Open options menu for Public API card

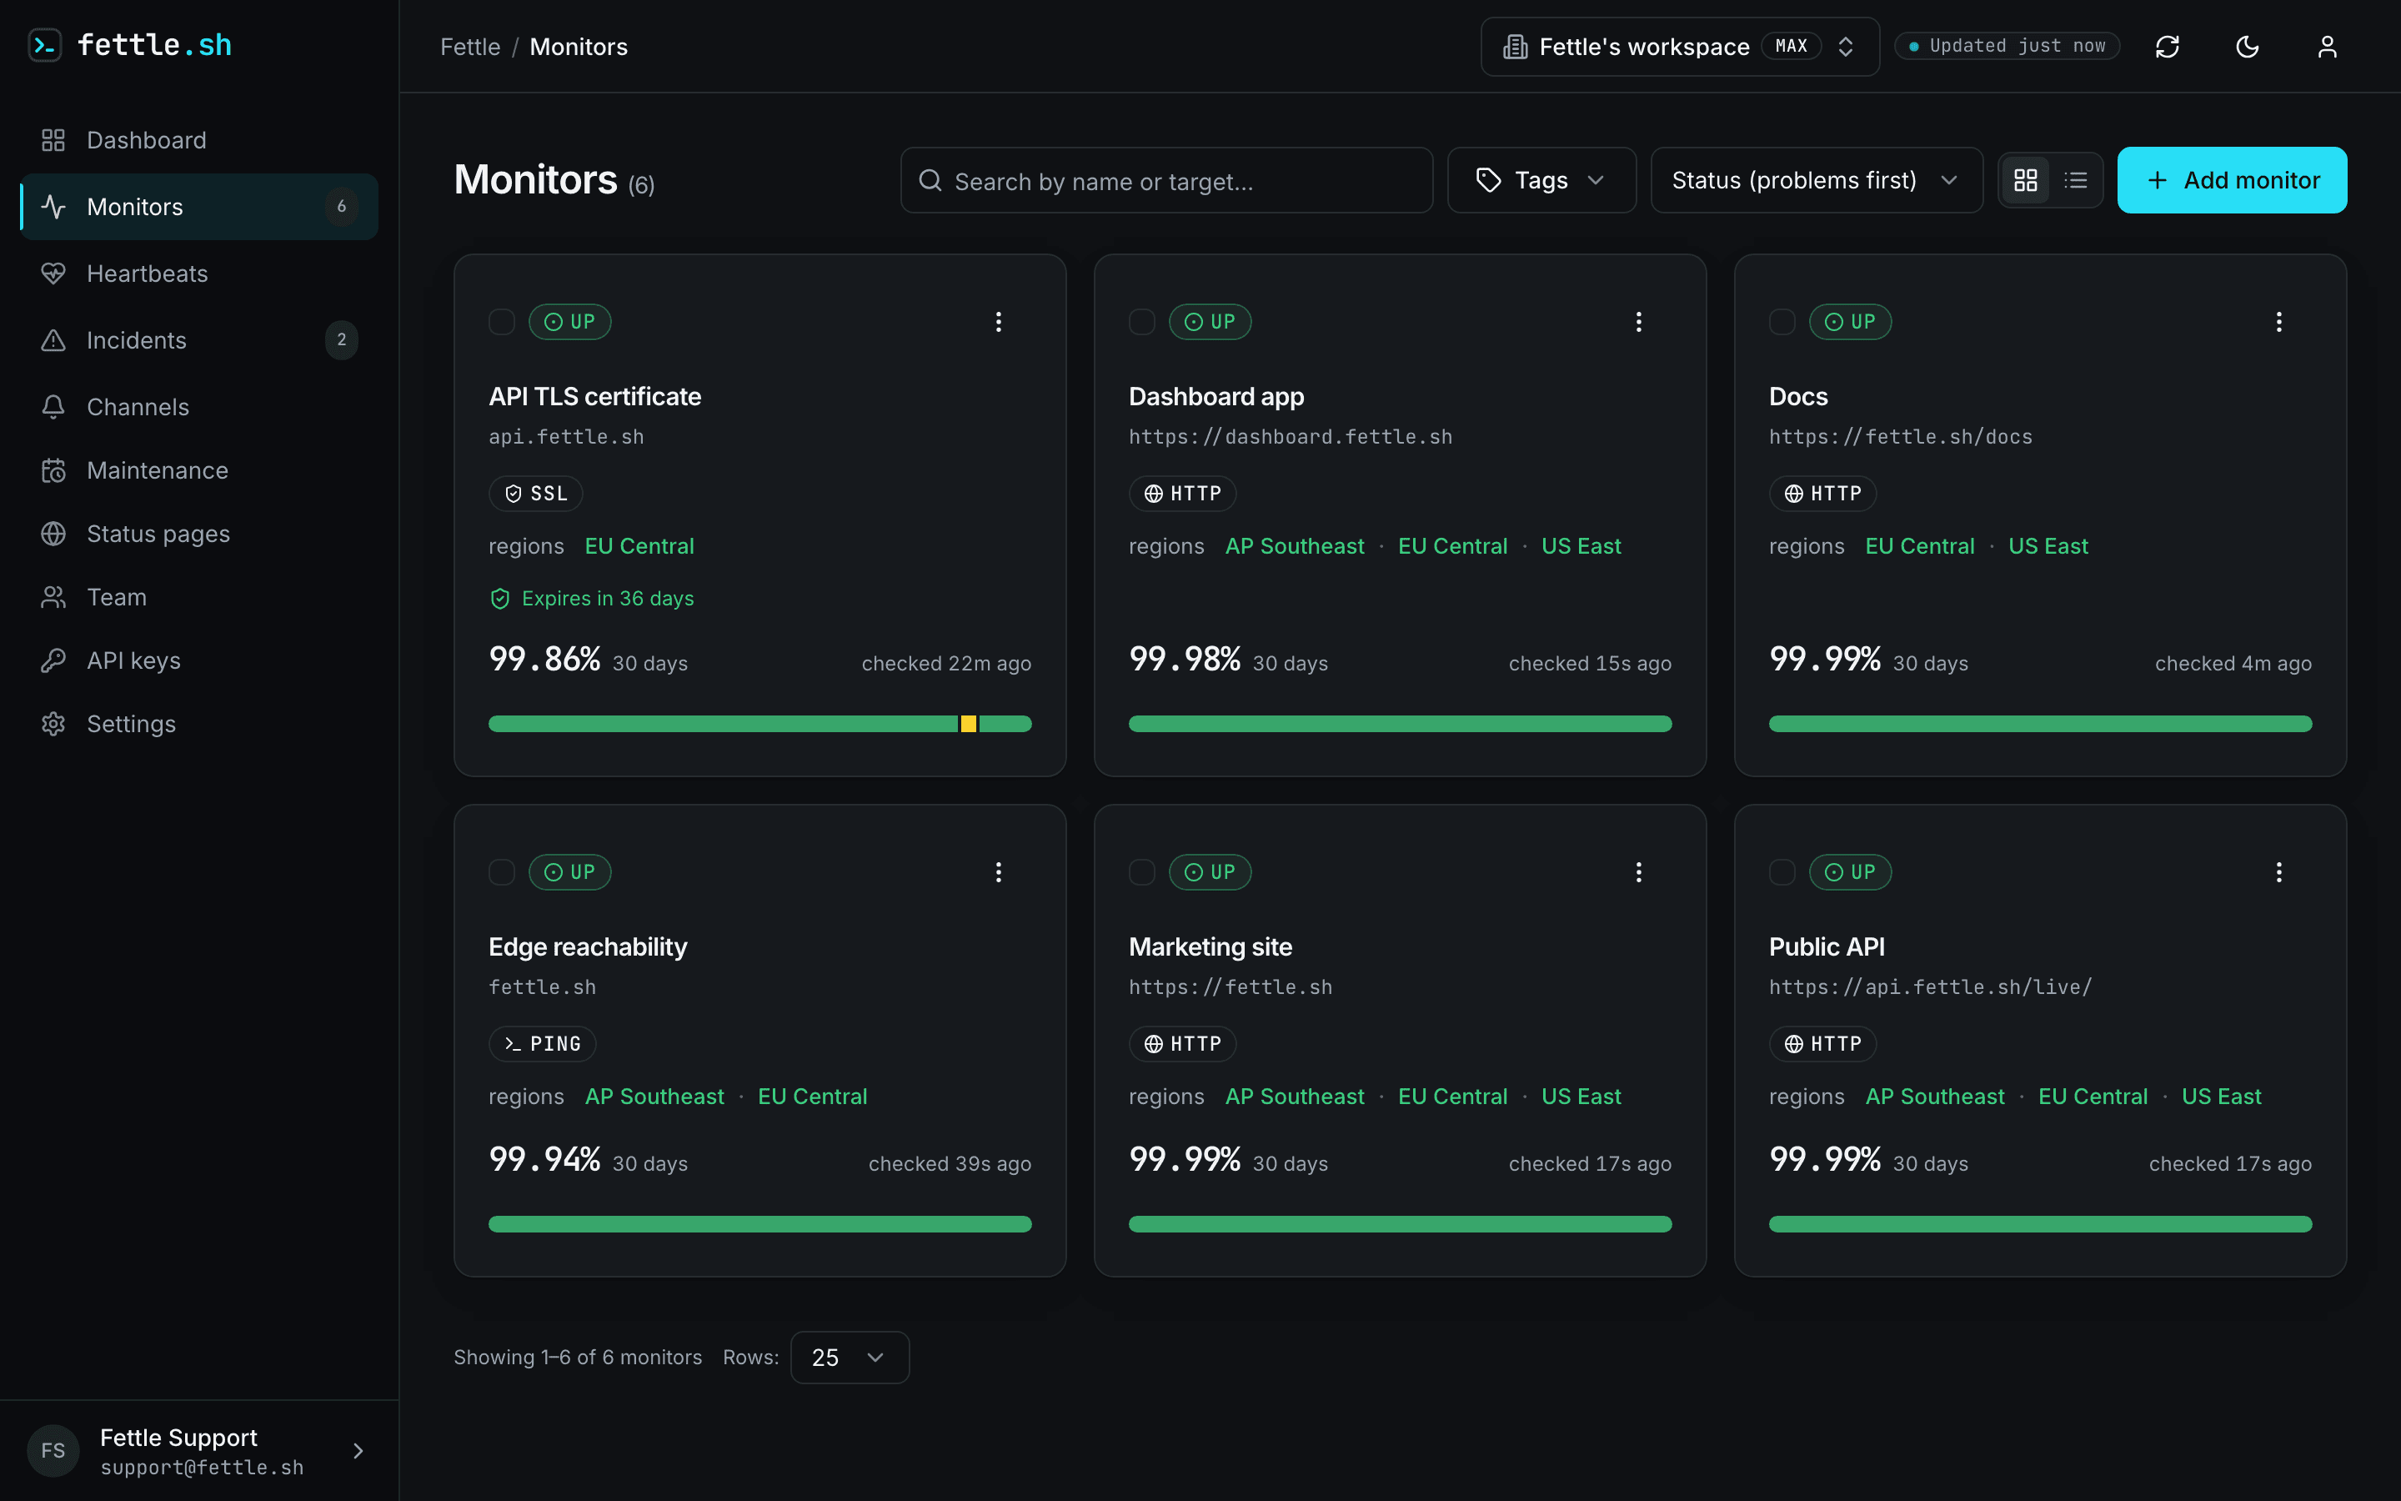click(x=2278, y=871)
